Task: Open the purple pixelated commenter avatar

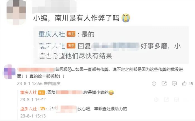Action: tap(10, 72)
